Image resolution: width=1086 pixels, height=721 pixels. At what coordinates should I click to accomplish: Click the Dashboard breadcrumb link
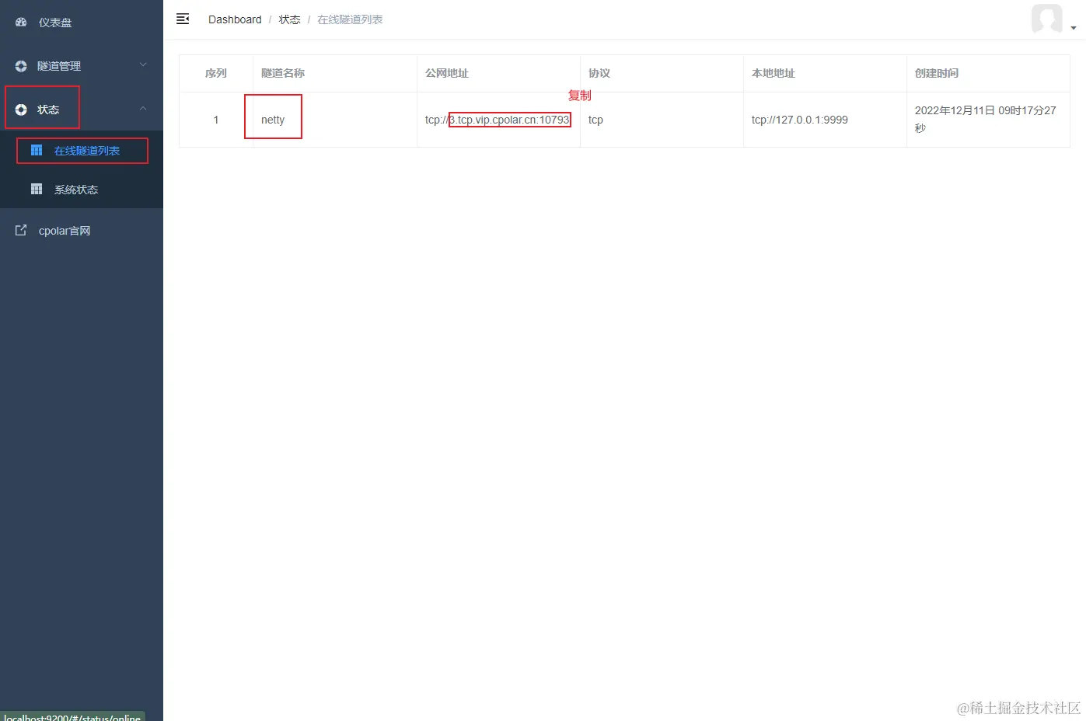click(235, 19)
